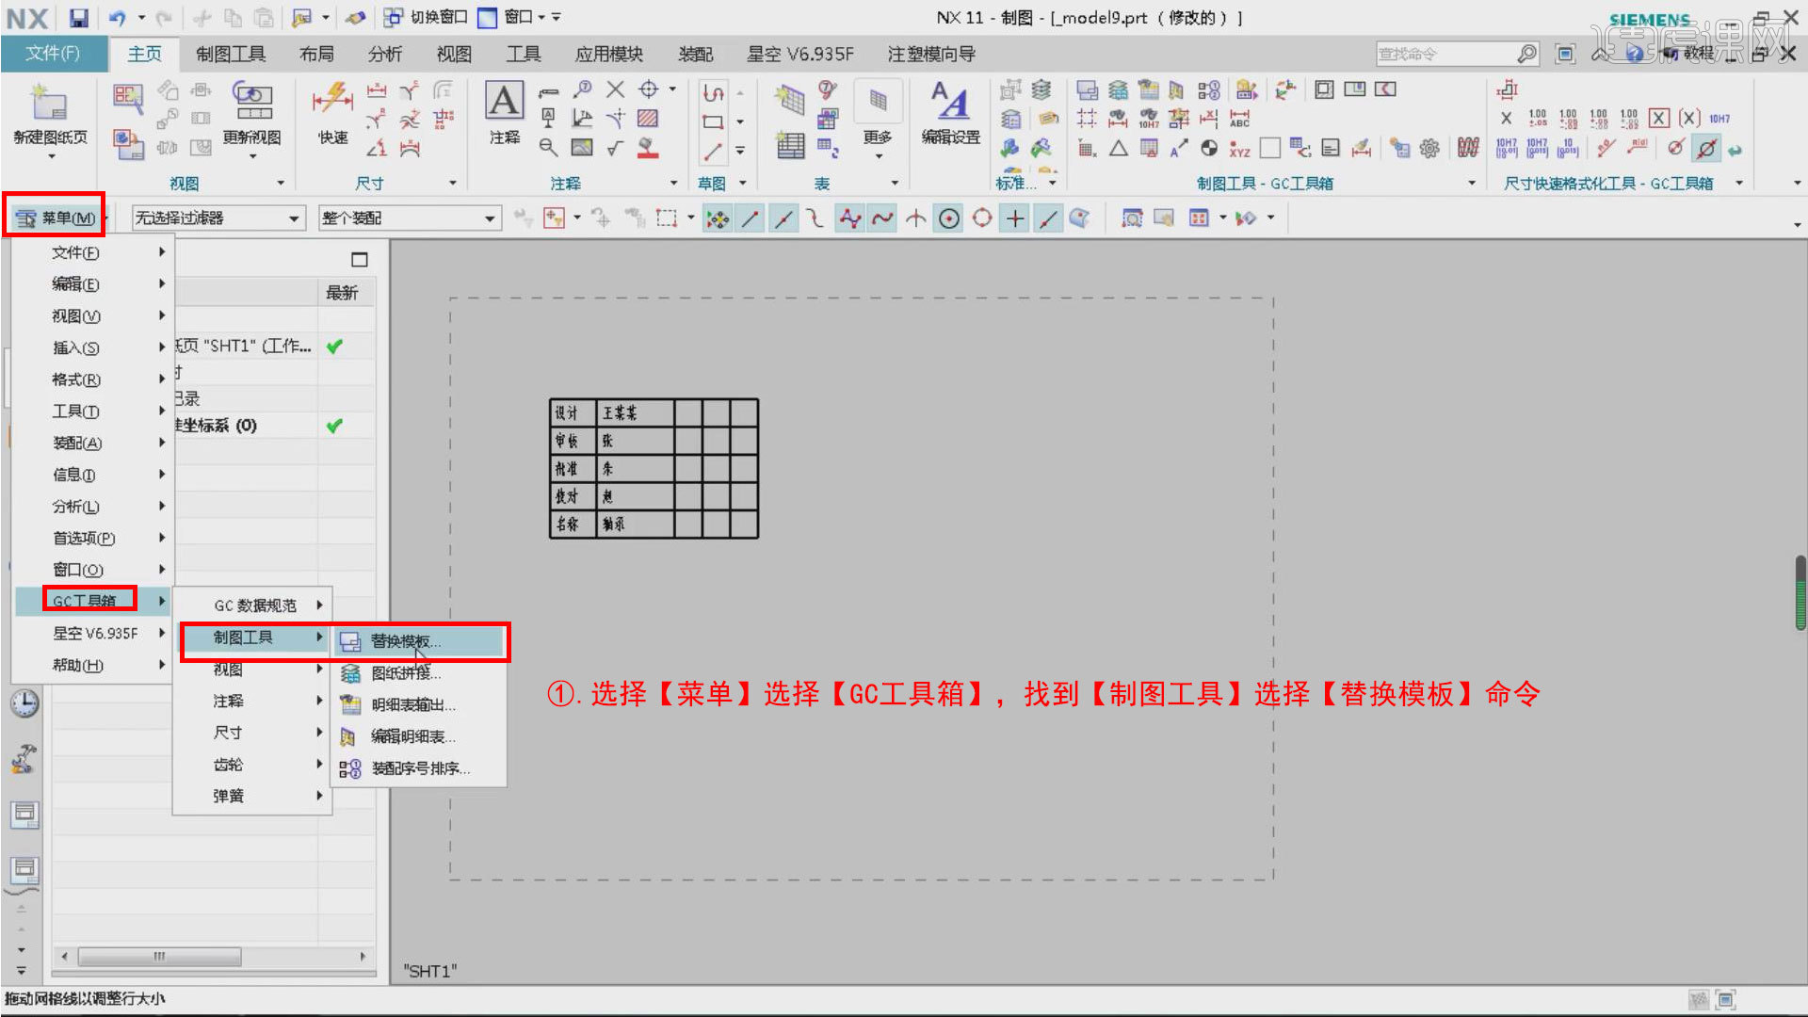Click the navigator horizontal scrollbar
1808x1017 pixels.
(160, 956)
